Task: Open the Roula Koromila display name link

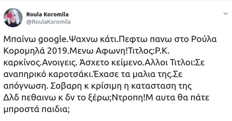Action: coord(48,15)
